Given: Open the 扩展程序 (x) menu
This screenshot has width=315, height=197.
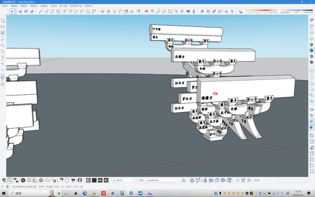Looking at the screenshot, I should click(76, 6).
